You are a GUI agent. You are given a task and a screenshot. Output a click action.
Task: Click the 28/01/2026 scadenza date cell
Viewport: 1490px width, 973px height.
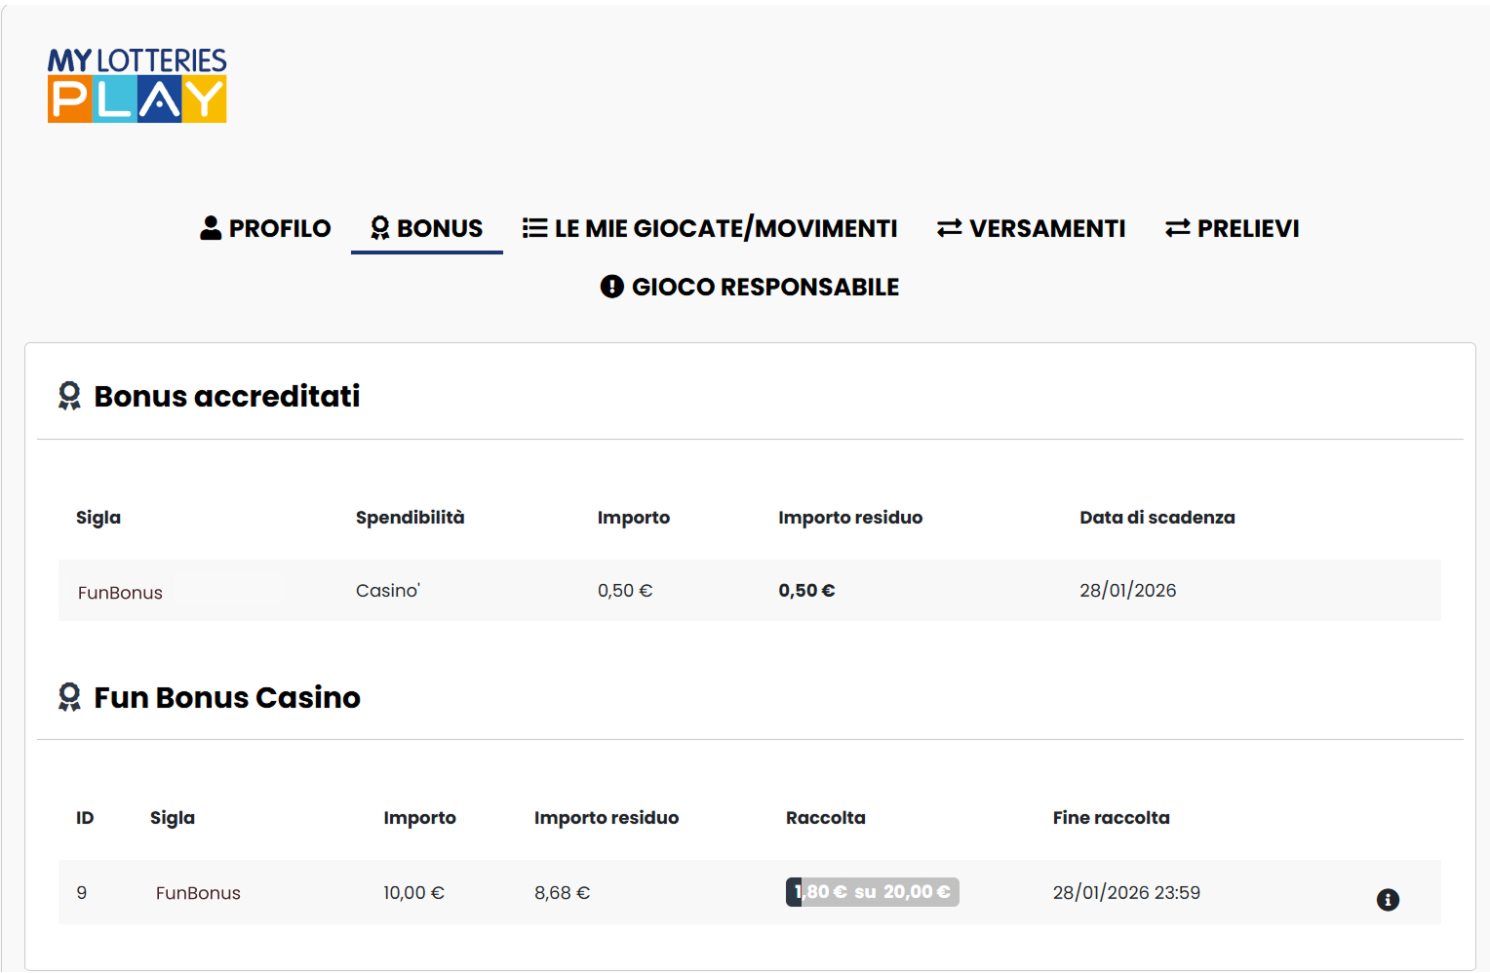pyautogui.click(x=1127, y=590)
